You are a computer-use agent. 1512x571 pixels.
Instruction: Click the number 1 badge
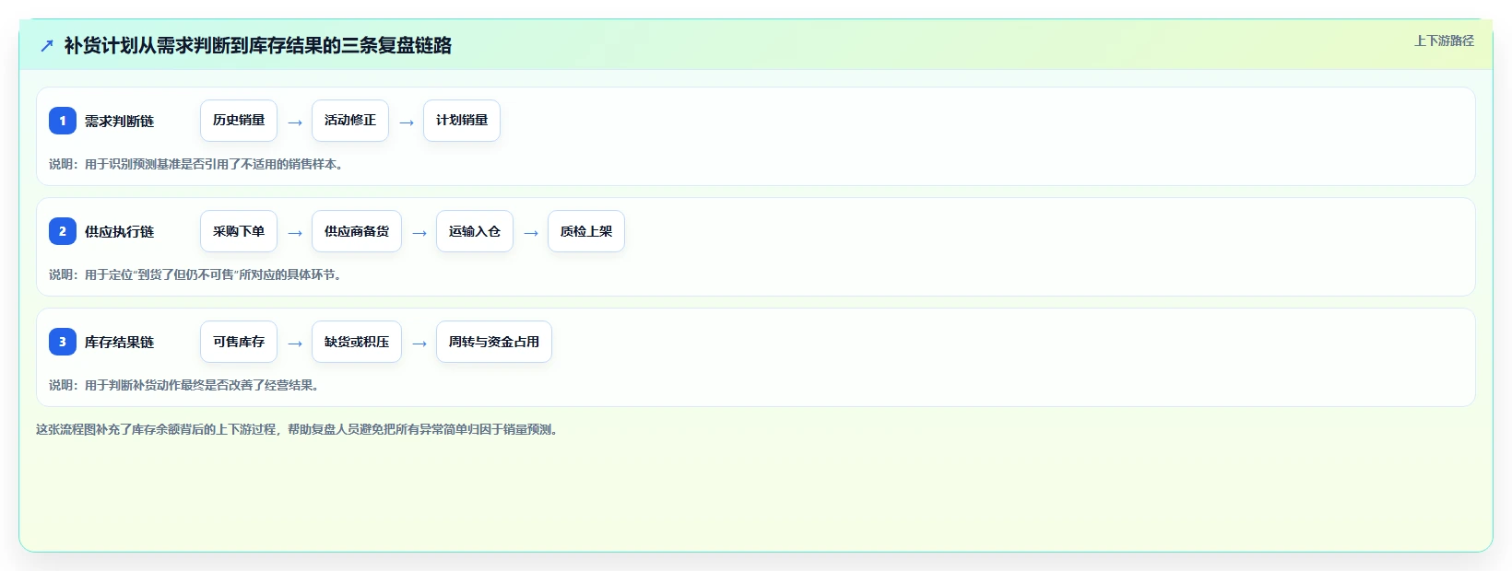coord(63,121)
